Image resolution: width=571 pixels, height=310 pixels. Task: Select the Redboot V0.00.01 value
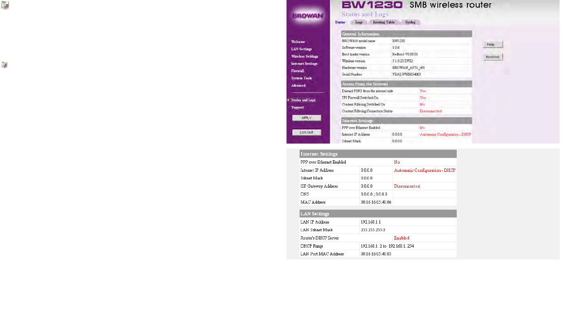(x=405, y=55)
